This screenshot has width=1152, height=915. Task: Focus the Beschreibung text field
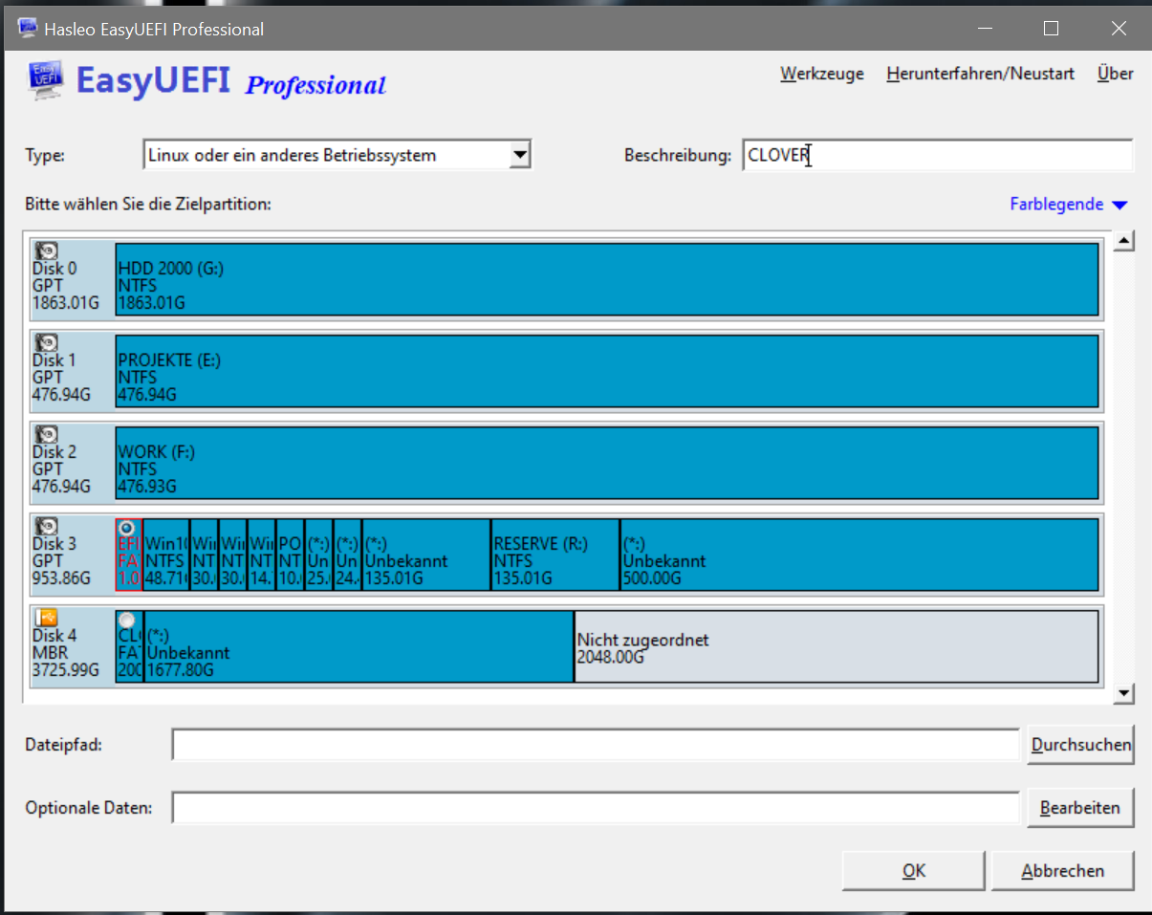tap(938, 155)
